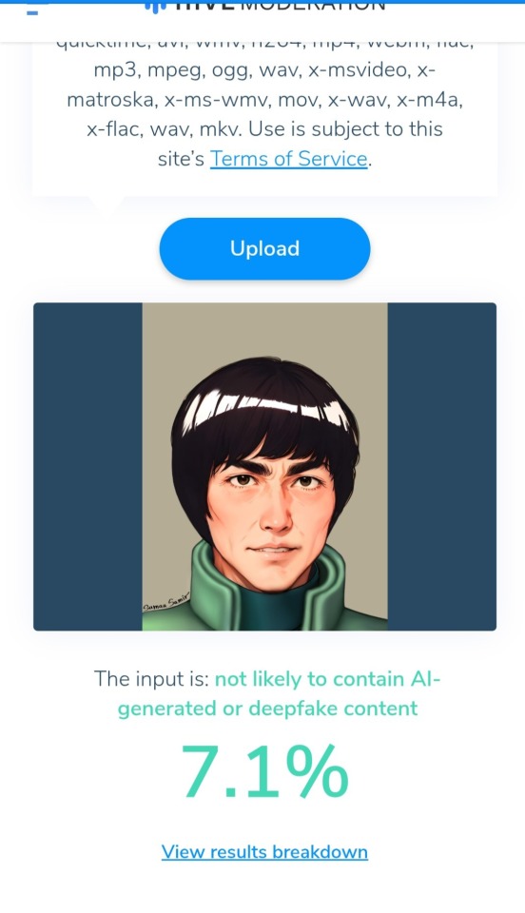Click the right dark blue preview margin
This screenshot has width=525, height=913.
[x=441, y=466]
